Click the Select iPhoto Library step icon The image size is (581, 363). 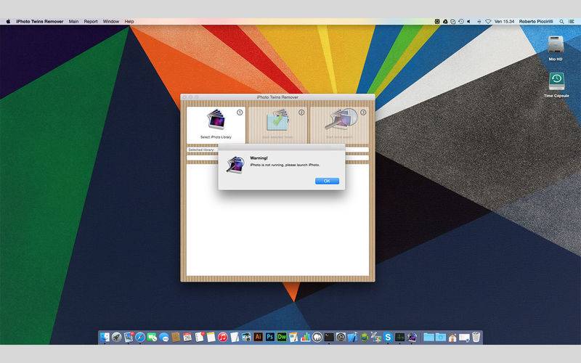pos(216,119)
